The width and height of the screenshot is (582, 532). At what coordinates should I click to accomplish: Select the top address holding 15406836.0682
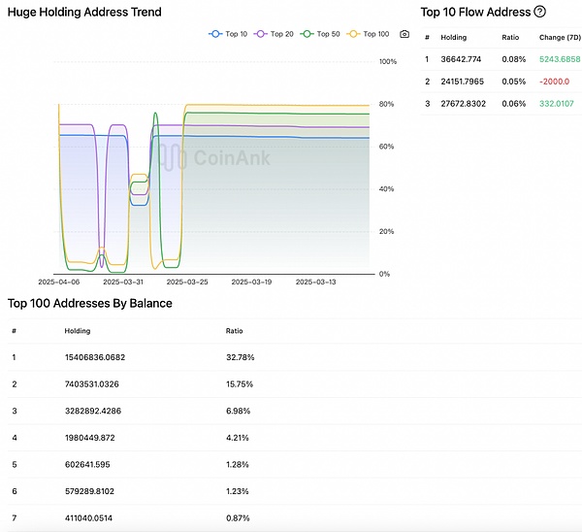tap(94, 356)
